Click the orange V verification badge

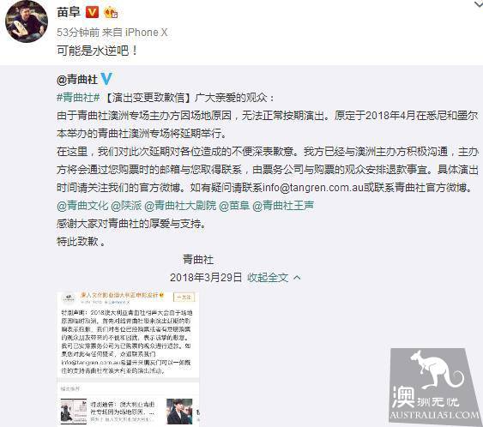pyautogui.click(x=92, y=12)
